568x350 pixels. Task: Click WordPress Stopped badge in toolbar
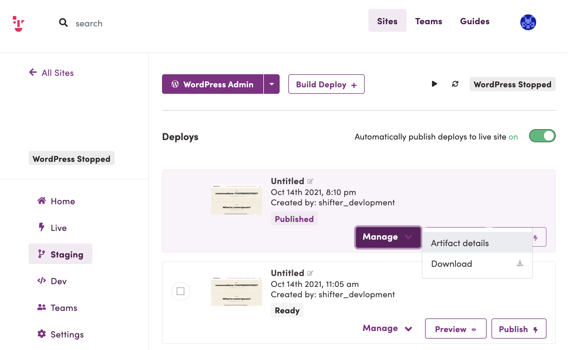(x=512, y=84)
